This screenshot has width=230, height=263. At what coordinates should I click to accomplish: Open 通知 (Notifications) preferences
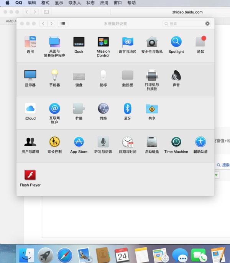point(200,45)
